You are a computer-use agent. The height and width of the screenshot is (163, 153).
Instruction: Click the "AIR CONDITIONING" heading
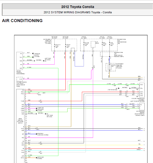(22, 21)
